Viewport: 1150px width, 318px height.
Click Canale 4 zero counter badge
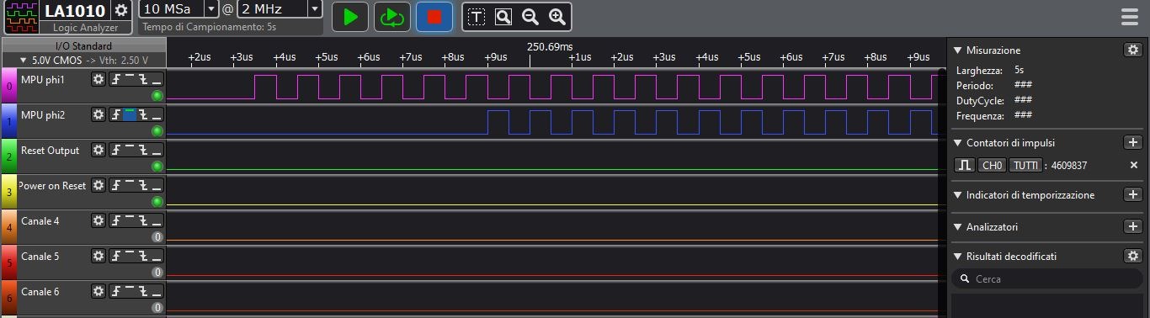click(x=157, y=237)
